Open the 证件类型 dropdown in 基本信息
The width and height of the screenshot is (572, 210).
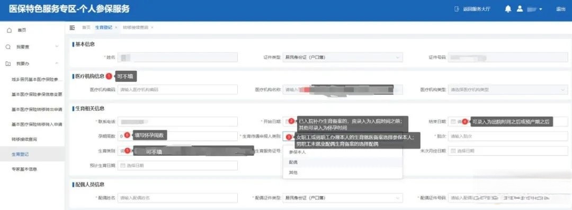pyautogui.click(x=343, y=58)
